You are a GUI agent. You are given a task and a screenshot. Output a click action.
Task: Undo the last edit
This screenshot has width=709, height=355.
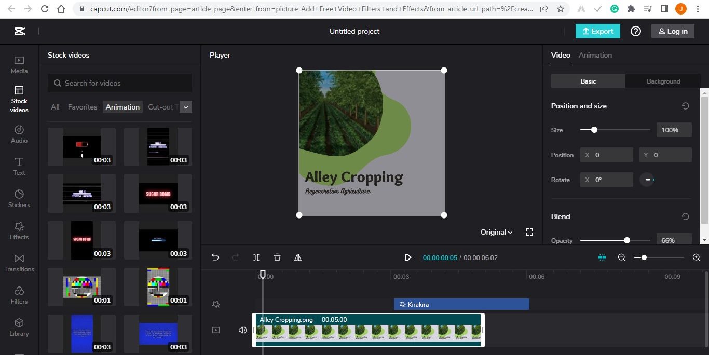215,257
